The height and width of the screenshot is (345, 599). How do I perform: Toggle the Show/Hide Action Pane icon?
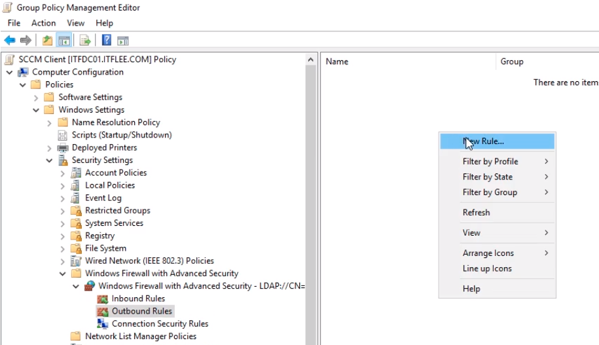123,40
